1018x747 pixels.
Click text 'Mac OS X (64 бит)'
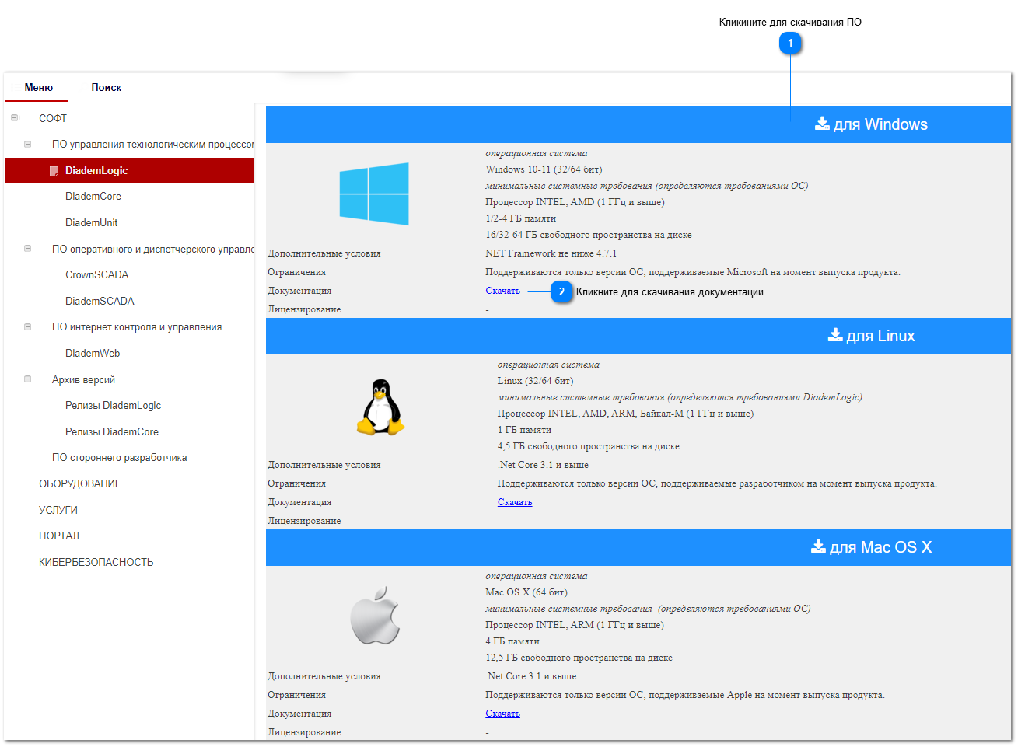click(526, 592)
